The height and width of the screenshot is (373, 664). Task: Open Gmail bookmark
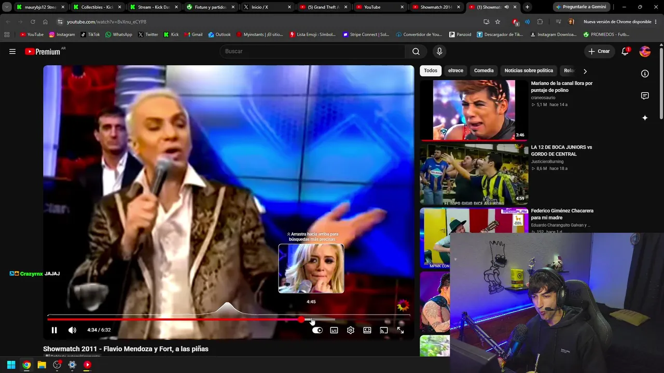point(193,35)
